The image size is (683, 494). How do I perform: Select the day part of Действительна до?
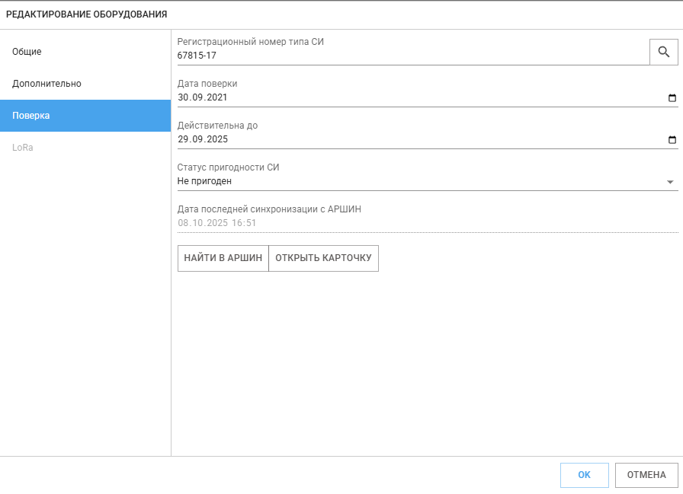click(x=183, y=139)
